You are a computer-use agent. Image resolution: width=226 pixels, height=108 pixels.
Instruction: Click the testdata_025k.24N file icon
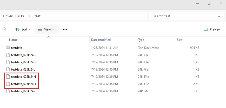(x=8, y=77)
